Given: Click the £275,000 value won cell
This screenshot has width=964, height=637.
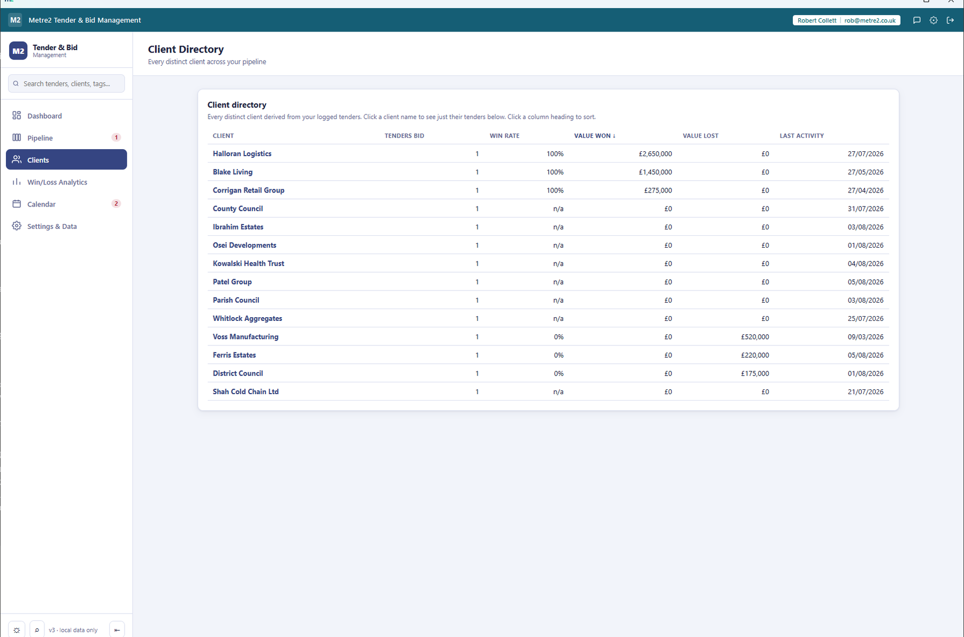Looking at the screenshot, I should point(658,190).
